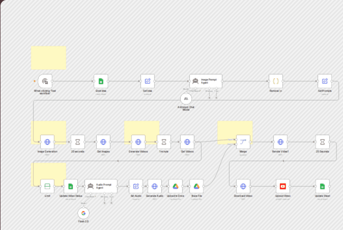Click the Get Images HTTP node
343x230 pixels.
tap(103, 142)
